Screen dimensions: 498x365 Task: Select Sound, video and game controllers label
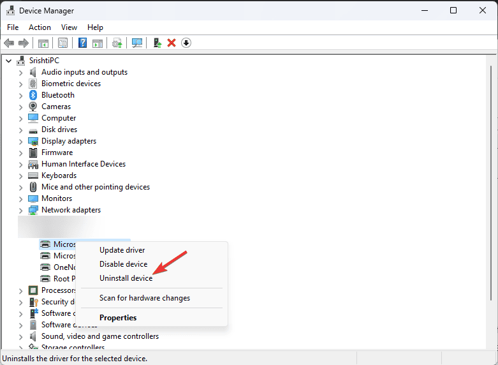pos(100,336)
